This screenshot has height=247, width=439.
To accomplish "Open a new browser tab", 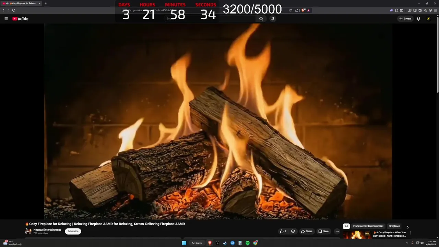I will pyautogui.click(x=45, y=3).
